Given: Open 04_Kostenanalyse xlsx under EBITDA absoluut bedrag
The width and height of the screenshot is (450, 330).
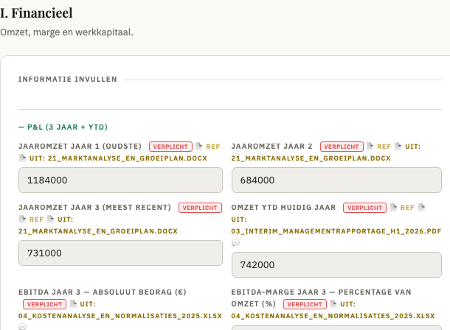Looking at the screenshot, I should [x=120, y=316].
